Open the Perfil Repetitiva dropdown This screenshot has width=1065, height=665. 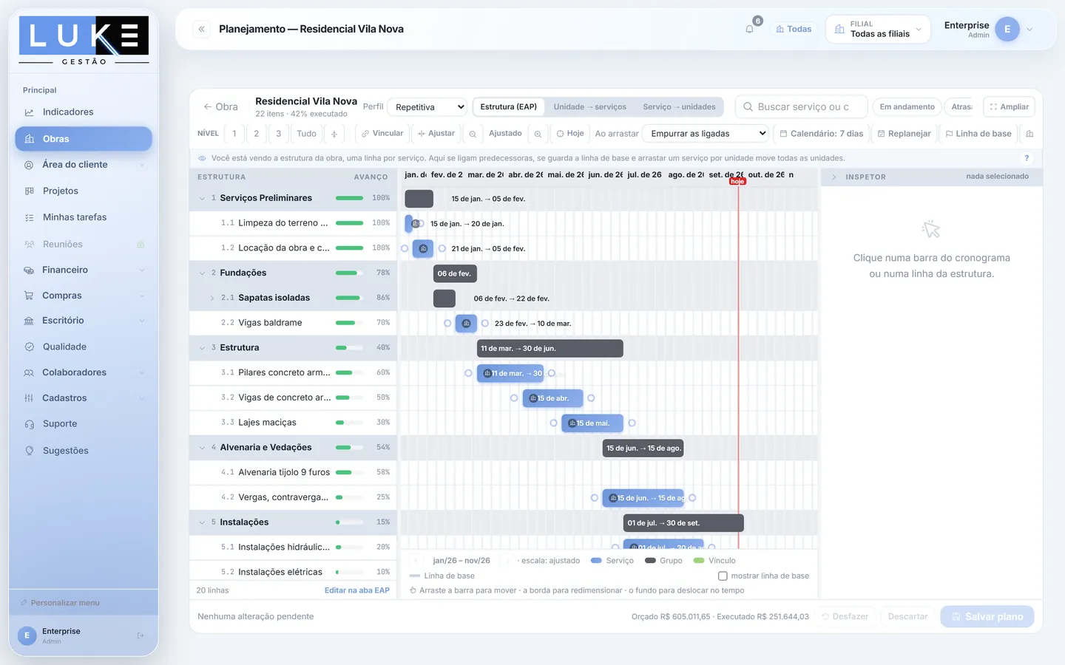point(427,107)
